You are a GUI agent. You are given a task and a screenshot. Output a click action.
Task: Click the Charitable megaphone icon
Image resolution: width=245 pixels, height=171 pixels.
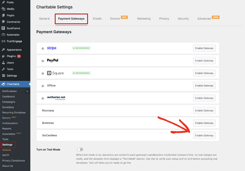tap(3, 84)
